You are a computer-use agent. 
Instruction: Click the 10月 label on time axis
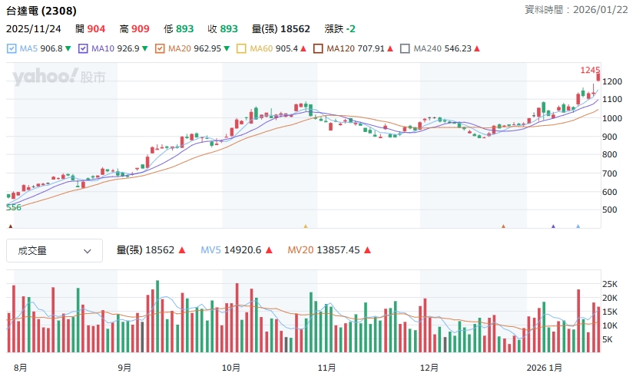point(230,368)
